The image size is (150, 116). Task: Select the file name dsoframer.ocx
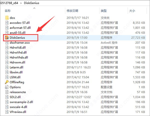click(x=20, y=42)
